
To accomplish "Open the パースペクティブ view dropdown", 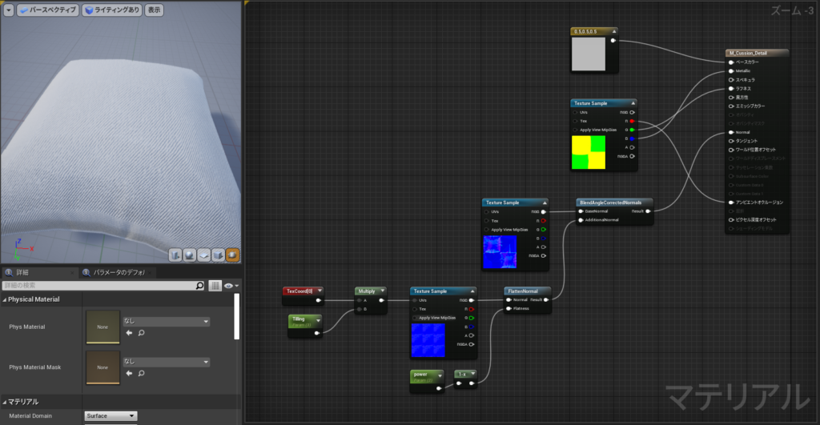I will [x=48, y=10].
